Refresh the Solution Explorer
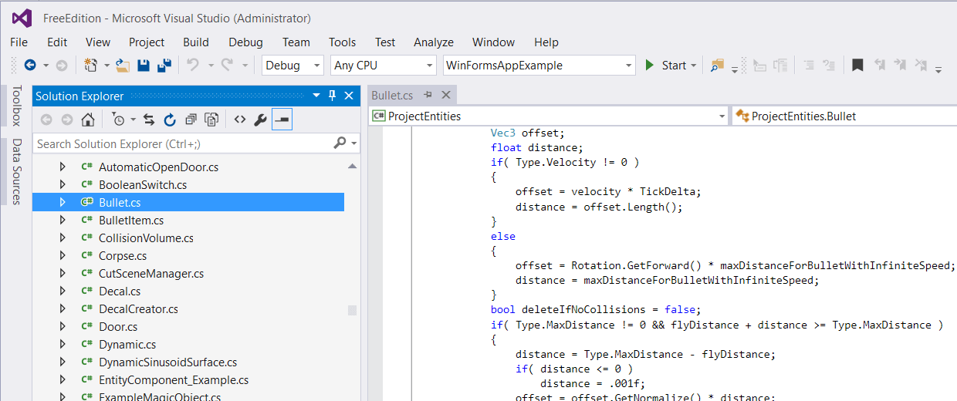This screenshot has width=957, height=401. [x=170, y=120]
